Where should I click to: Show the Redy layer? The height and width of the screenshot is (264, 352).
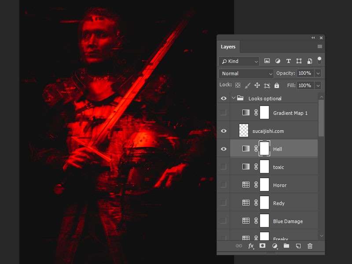point(223,203)
